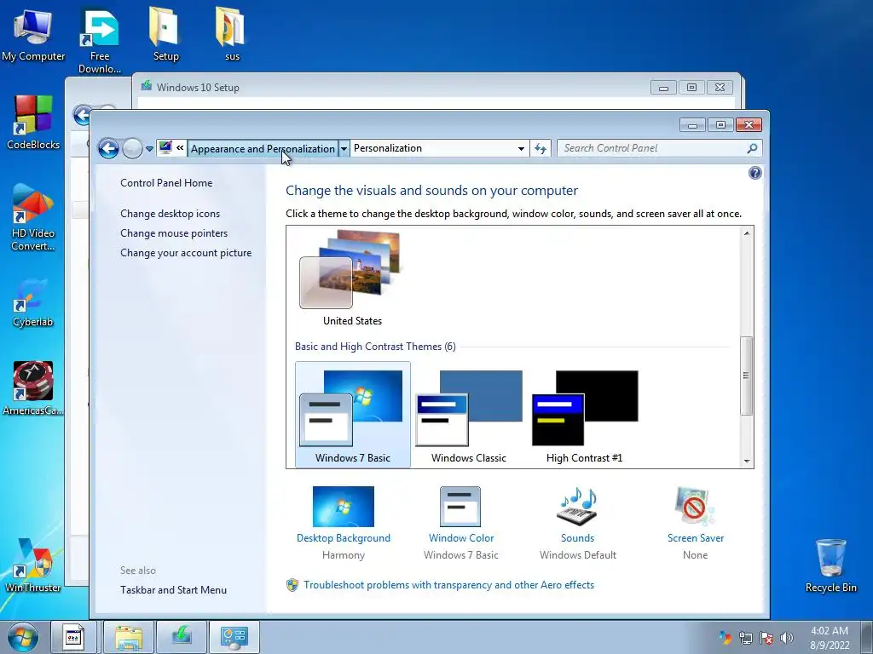Click the Forward navigation arrow in Personalization

click(x=132, y=148)
